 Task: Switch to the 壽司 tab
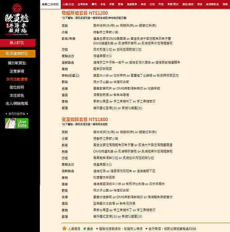[94, 4]
